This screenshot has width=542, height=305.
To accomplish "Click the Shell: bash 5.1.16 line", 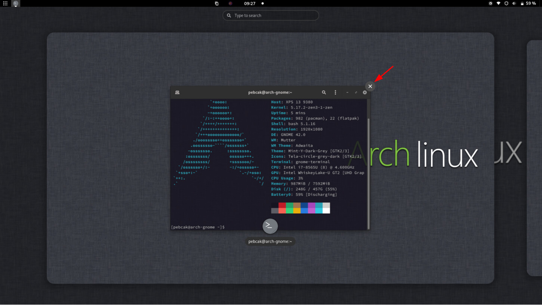I will pyautogui.click(x=293, y=124).
